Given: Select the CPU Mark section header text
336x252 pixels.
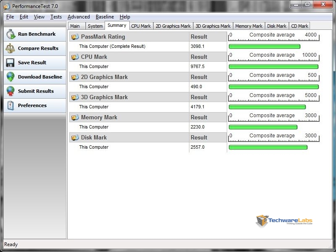Looking at the screenshot, I should pyautogui.click(x=94, y=57).
